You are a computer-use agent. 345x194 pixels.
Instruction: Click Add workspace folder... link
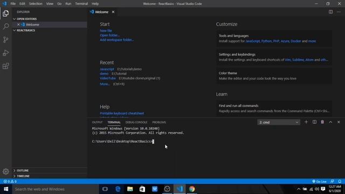coord(116,40)
